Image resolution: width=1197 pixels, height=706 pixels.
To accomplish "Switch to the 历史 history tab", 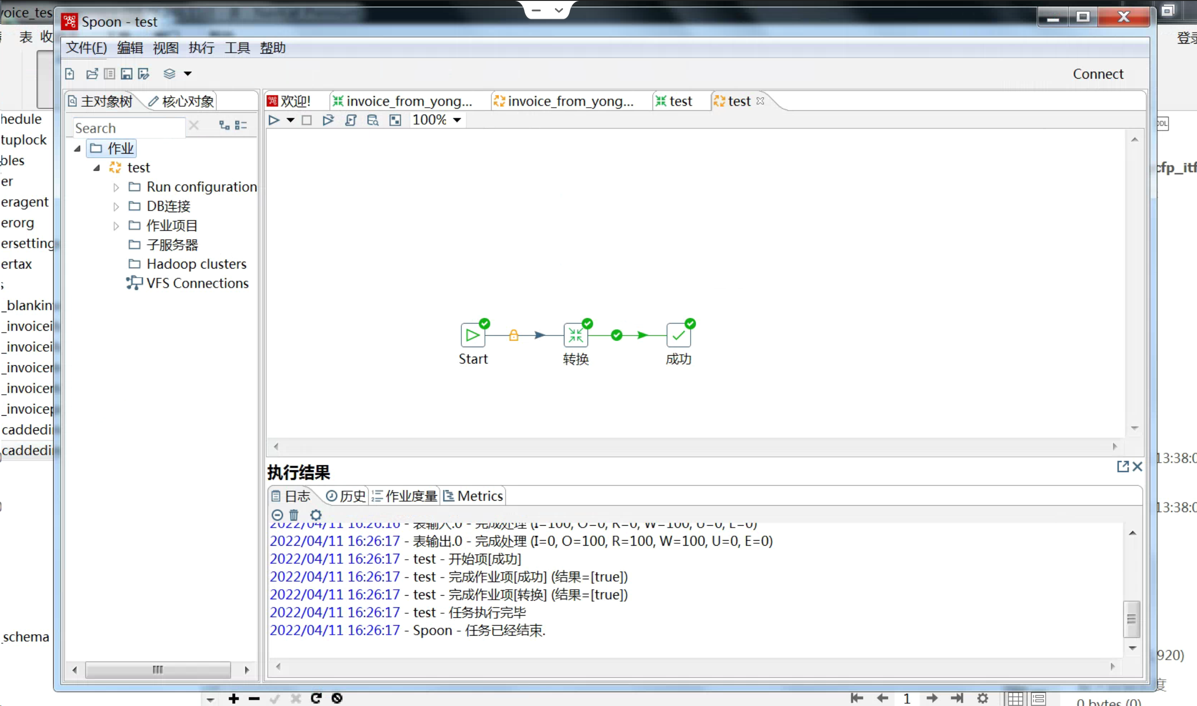I will (346, 496).
